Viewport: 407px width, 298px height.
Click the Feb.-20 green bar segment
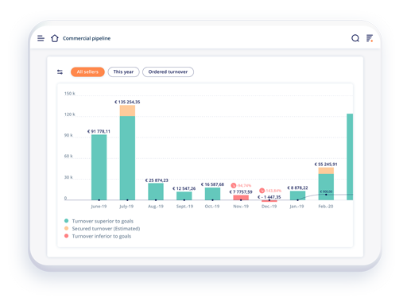point(326,187)
